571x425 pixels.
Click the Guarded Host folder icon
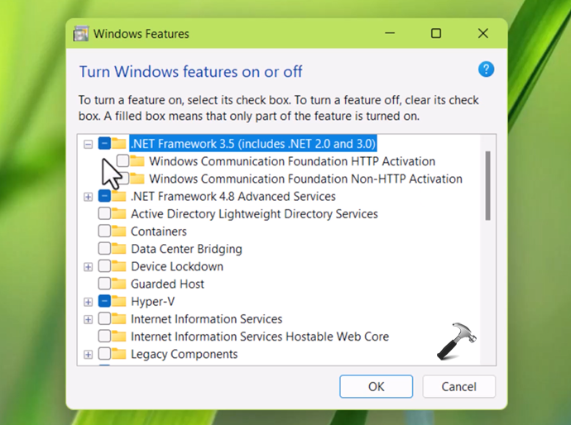point(119,284)
